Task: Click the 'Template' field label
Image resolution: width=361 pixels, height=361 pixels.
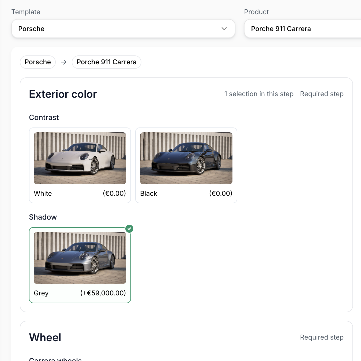Action: (x=26, y=12)
